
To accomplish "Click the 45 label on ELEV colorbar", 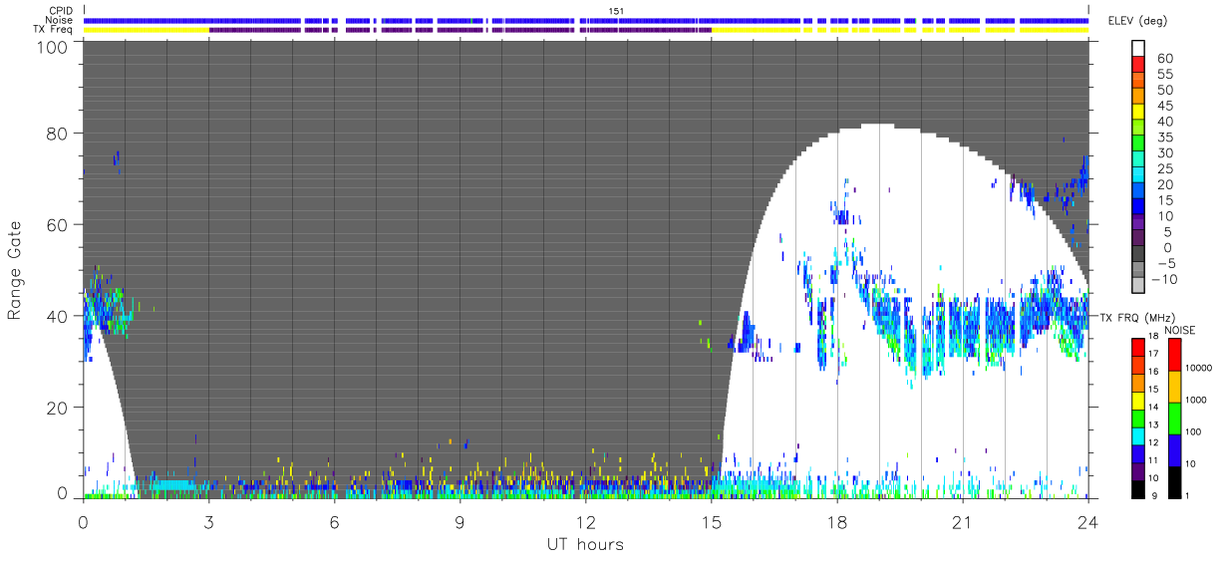I will [1164, 106].
